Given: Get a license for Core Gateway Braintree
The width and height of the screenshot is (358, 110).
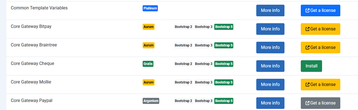Looking at the screenshot, I should pos(320,48).
